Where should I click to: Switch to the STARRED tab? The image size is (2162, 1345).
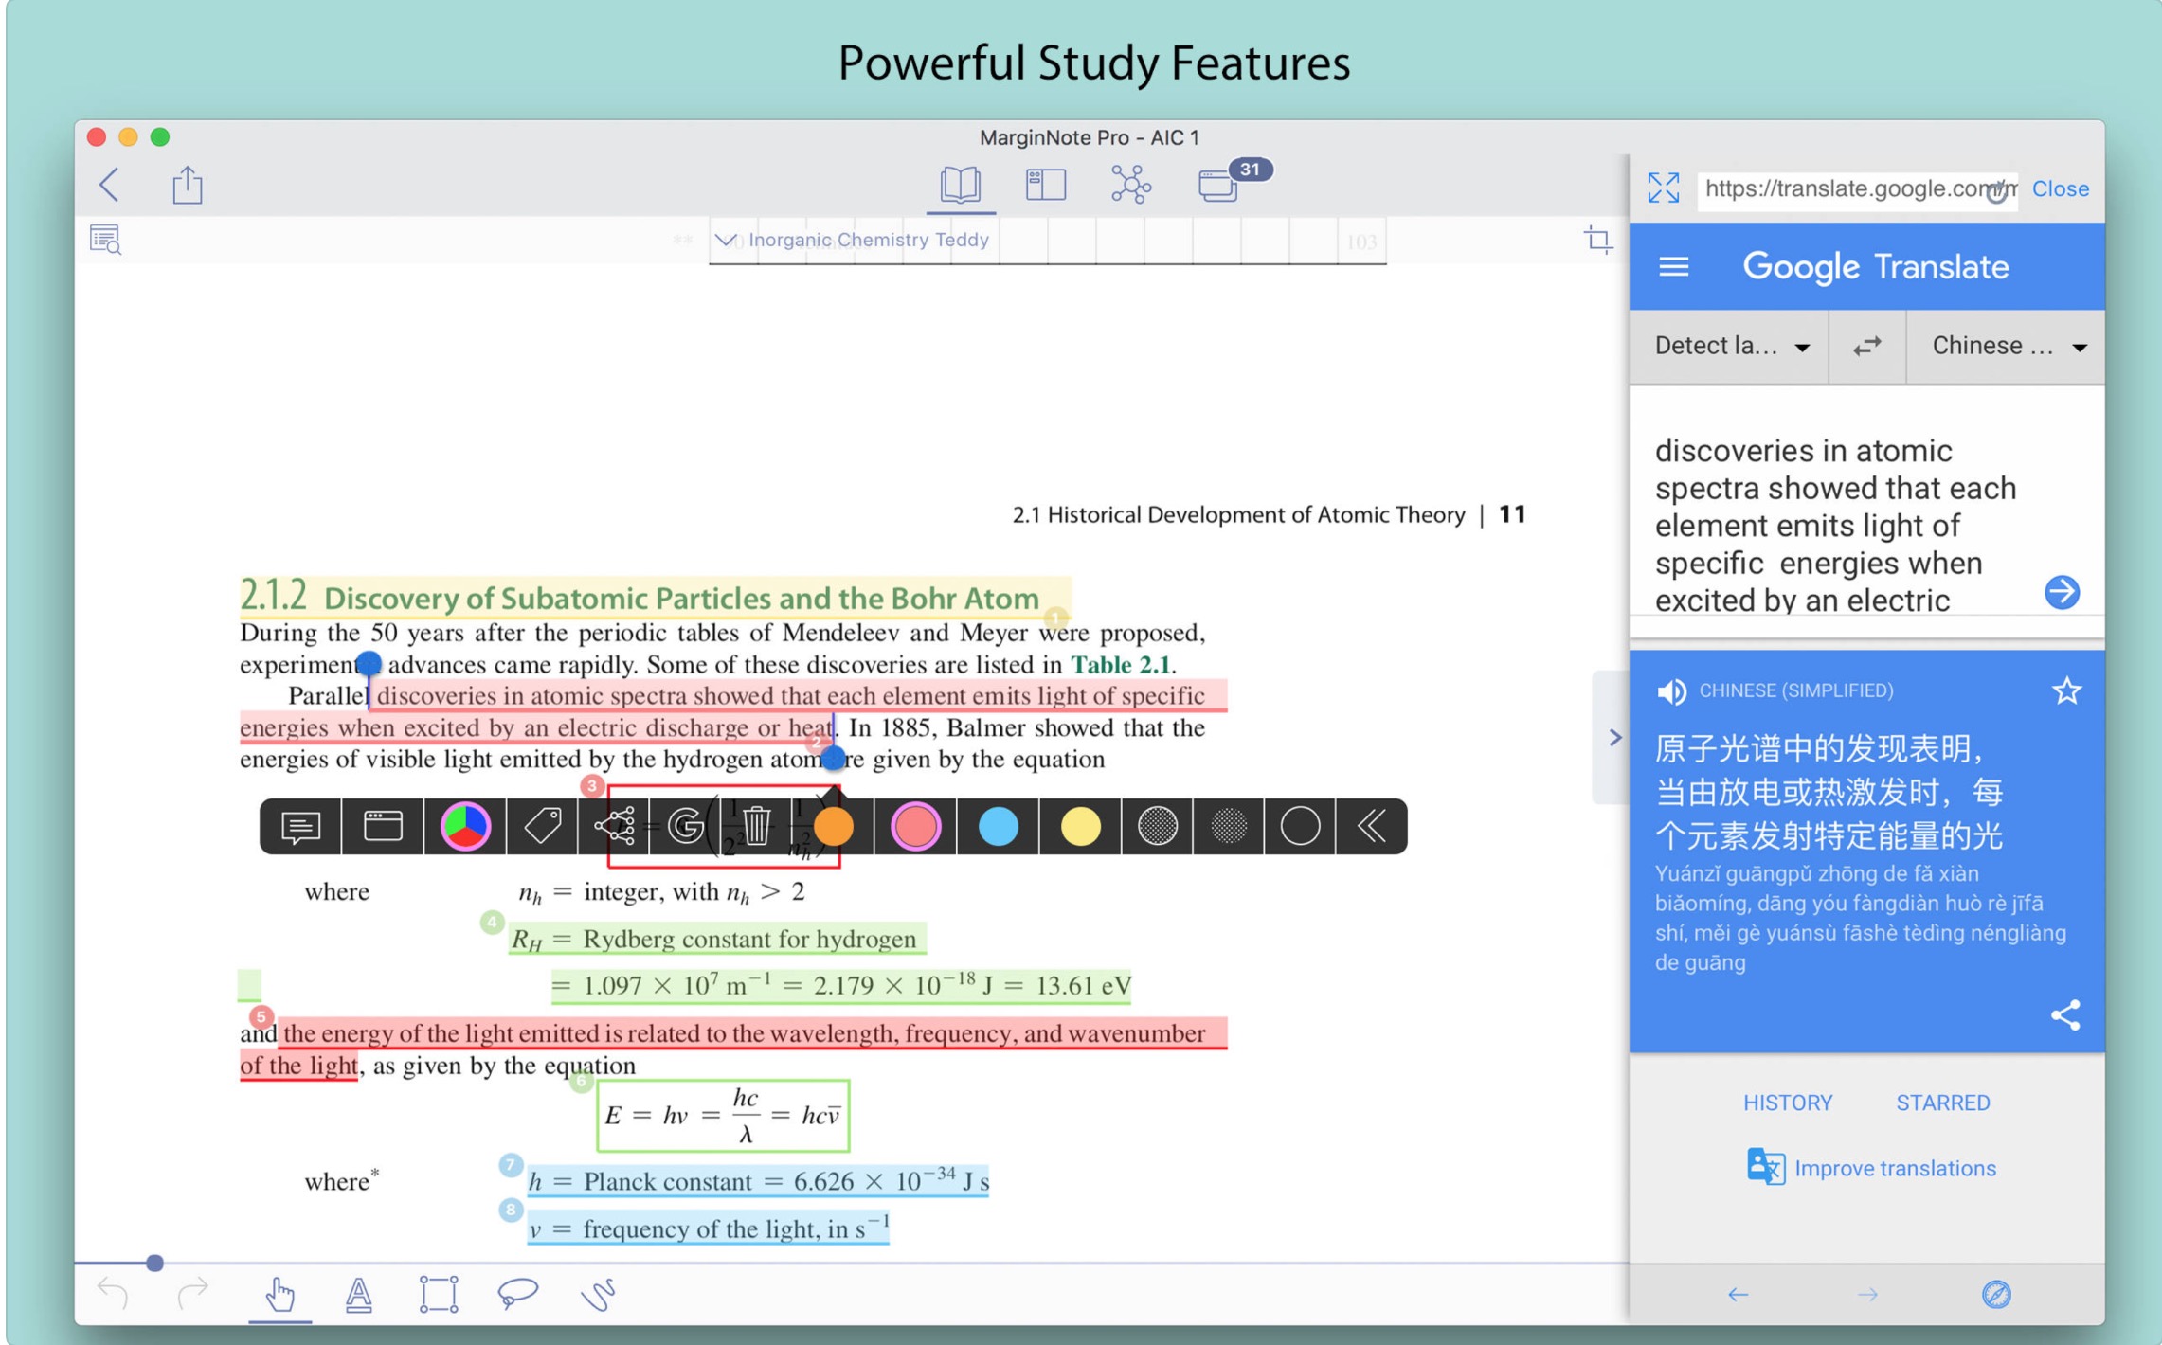(x=1942, y=1103)
